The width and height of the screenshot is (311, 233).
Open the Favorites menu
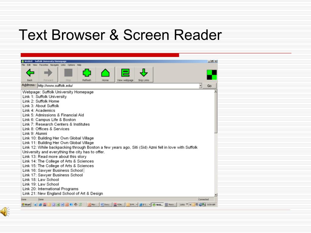click(x=44, y=65)
